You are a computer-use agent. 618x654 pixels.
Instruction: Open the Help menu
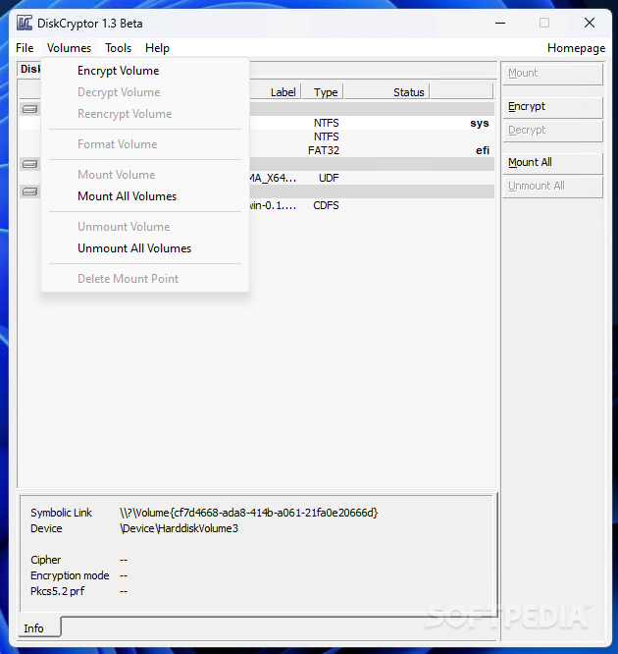click(x=157, y=48)
